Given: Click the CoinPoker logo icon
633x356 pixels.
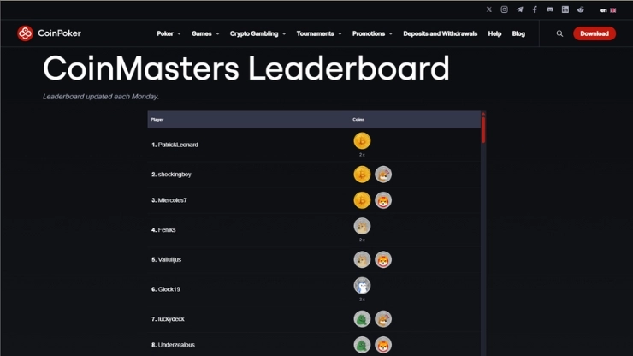Looking at the screenshot, I should (x=25, y=33).
